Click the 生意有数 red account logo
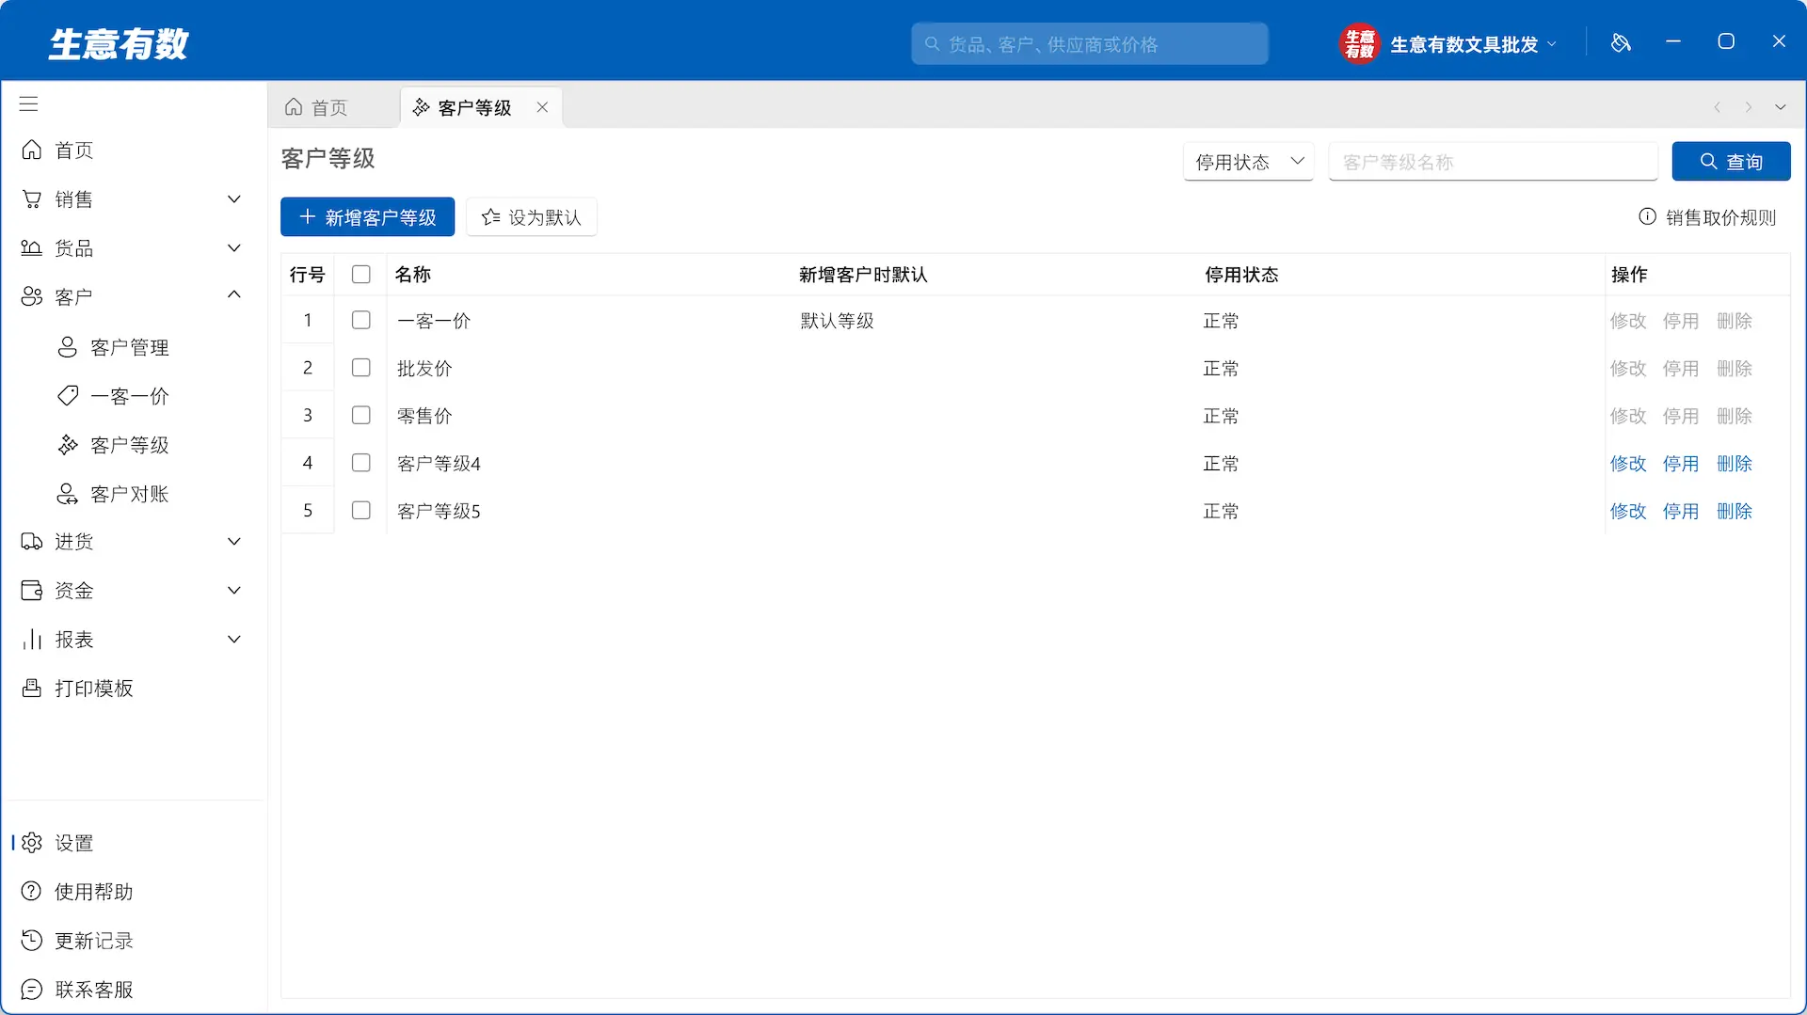 tap(1359, 43)
